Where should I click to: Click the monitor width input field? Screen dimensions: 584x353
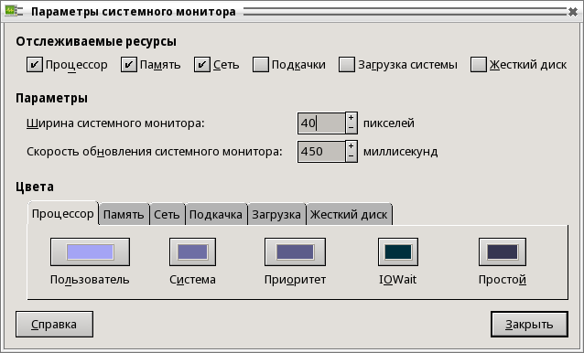tap(321, 123)
